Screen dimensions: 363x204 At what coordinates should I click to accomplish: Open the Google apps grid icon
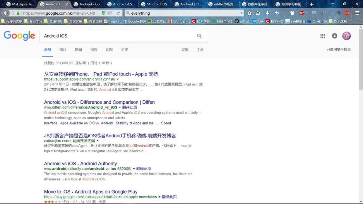pyautogui.click(x=323, y=36)
